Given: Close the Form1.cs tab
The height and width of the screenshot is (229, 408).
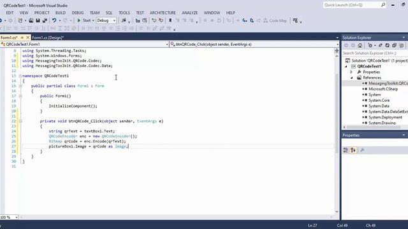Looking at the screenshot, I should (28, 38).
